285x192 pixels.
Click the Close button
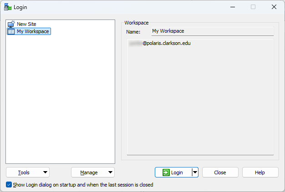(x=220, y=172)
